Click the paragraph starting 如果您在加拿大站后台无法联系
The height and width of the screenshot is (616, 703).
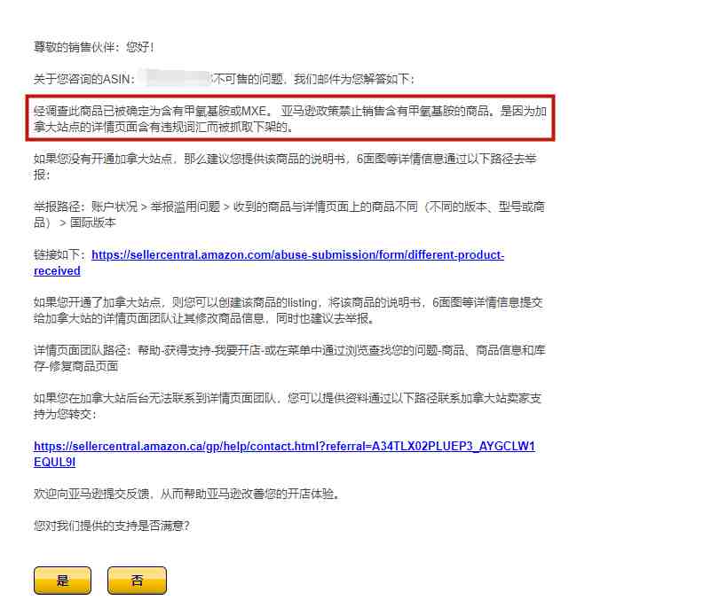click(288, 406)
